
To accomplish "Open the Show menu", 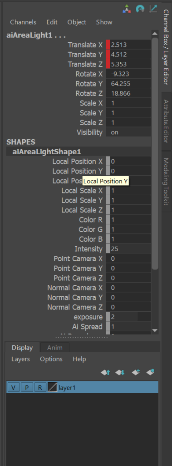I will click(x=104, y=22).
